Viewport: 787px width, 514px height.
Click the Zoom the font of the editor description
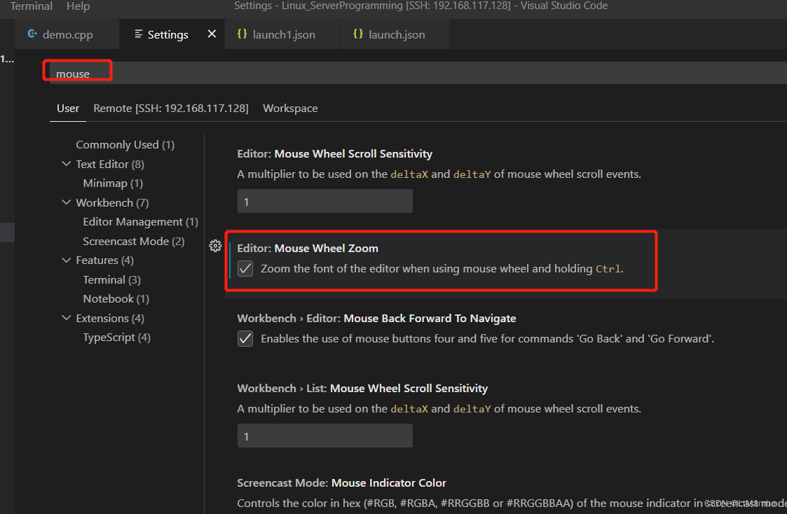click(x=442, y=269)
